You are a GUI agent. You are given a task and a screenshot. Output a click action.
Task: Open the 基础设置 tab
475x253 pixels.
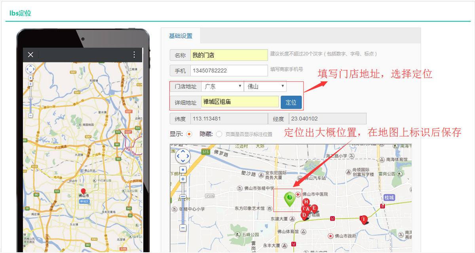pos(180,36)
